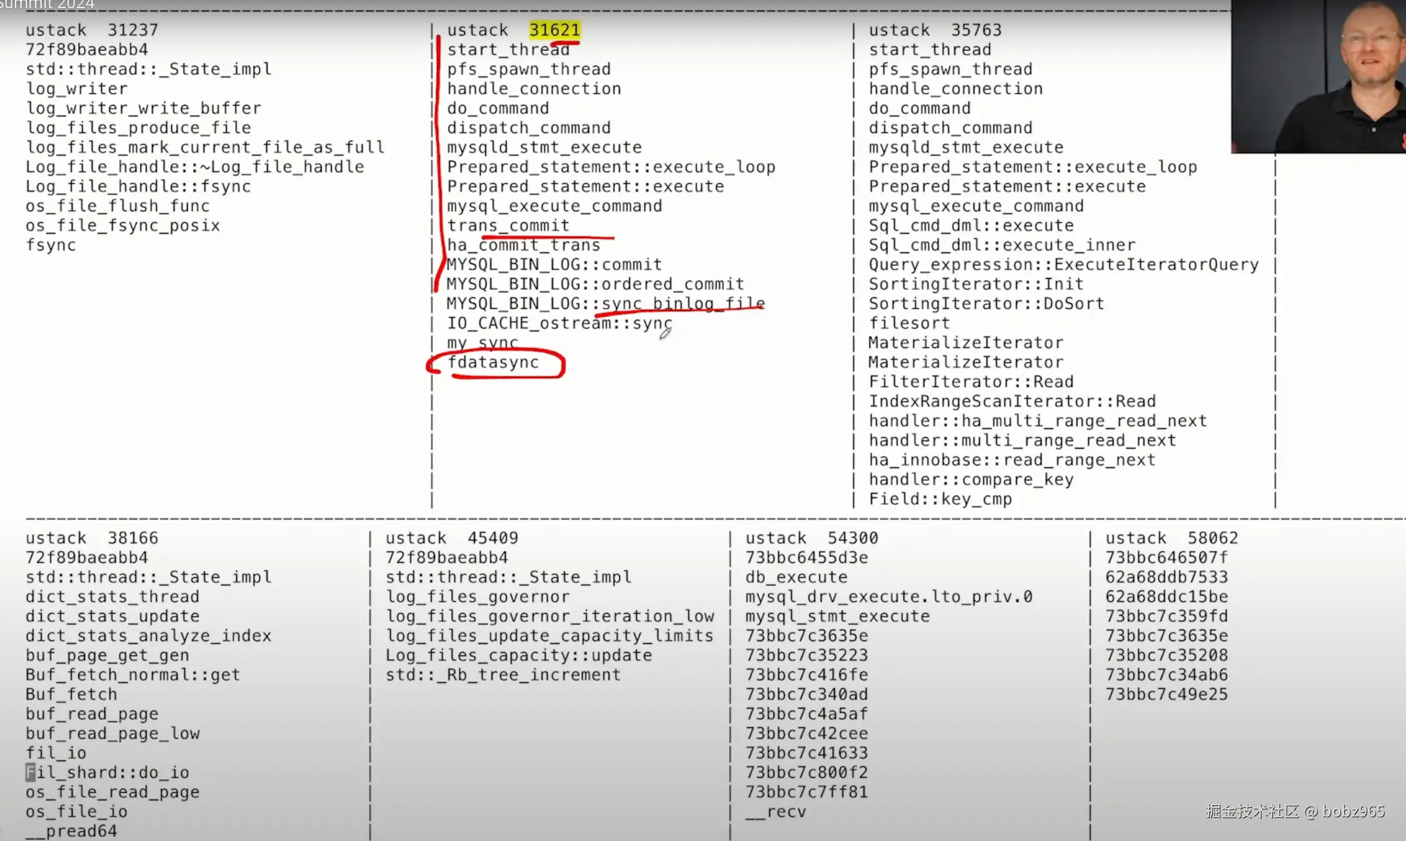Click 'fil_io' stack frame
Screen dimensions: 1406x841
(56, 753)
